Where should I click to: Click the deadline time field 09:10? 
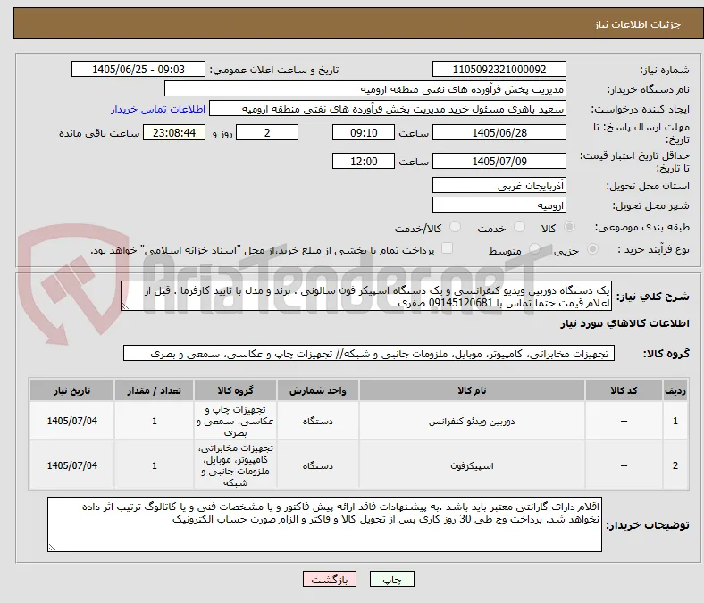point(364,132)
